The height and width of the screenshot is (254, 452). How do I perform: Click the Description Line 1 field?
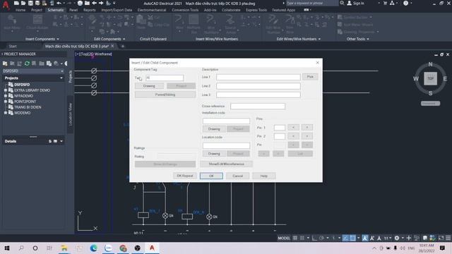click(x=258, y=77)
